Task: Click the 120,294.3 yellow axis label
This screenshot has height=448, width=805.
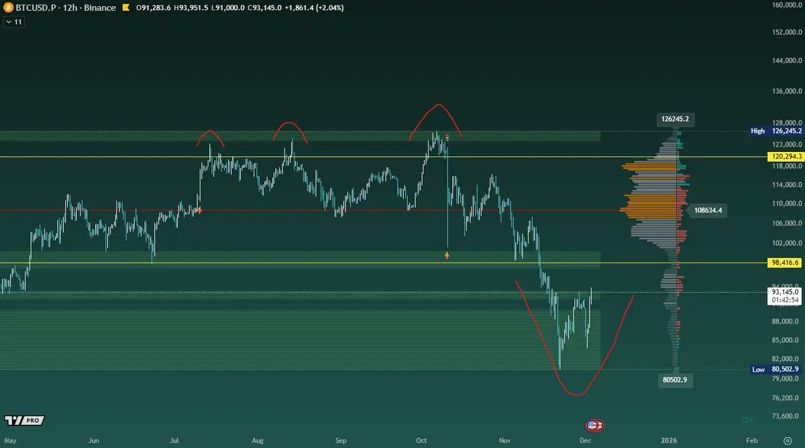Action: pos(784,157)
